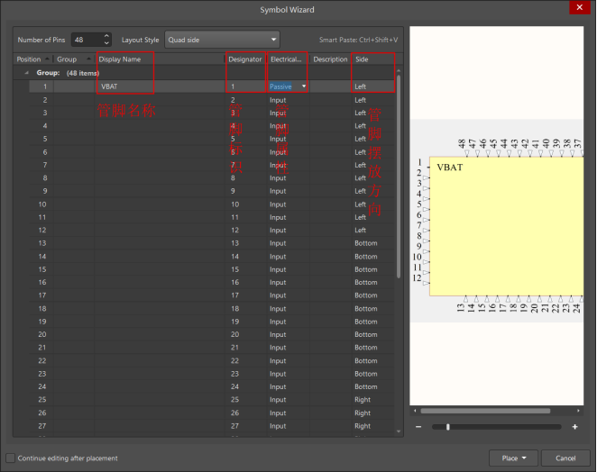Open the Passive electrical type dropdown
Viewport: 597px width, 472px height.
pos(304,86)
